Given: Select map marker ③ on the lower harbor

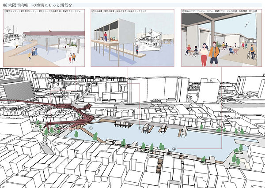Looking at the screenshot, I should [x=174, y=149].
